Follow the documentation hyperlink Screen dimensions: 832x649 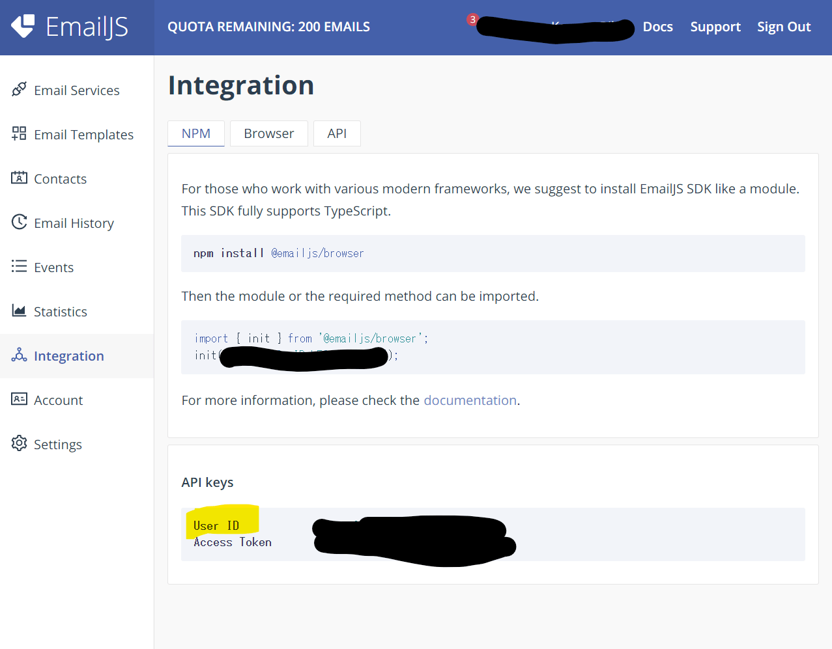(470, 400)
